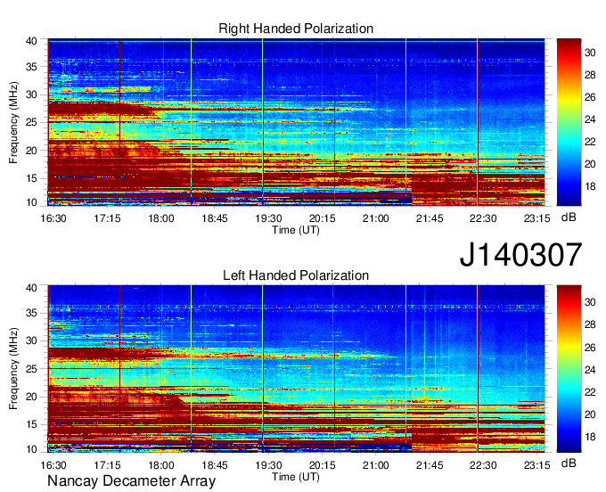Select 'Frequency (MHz)' label of Right Handed plot
Viewport: 606px width, 492px height.
tap(13, 122)
